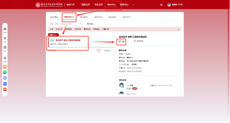Viewport: 230px width, 123px height.
Task: Toggle 添加关注 star to follow the item
Action: coord(138,41)
